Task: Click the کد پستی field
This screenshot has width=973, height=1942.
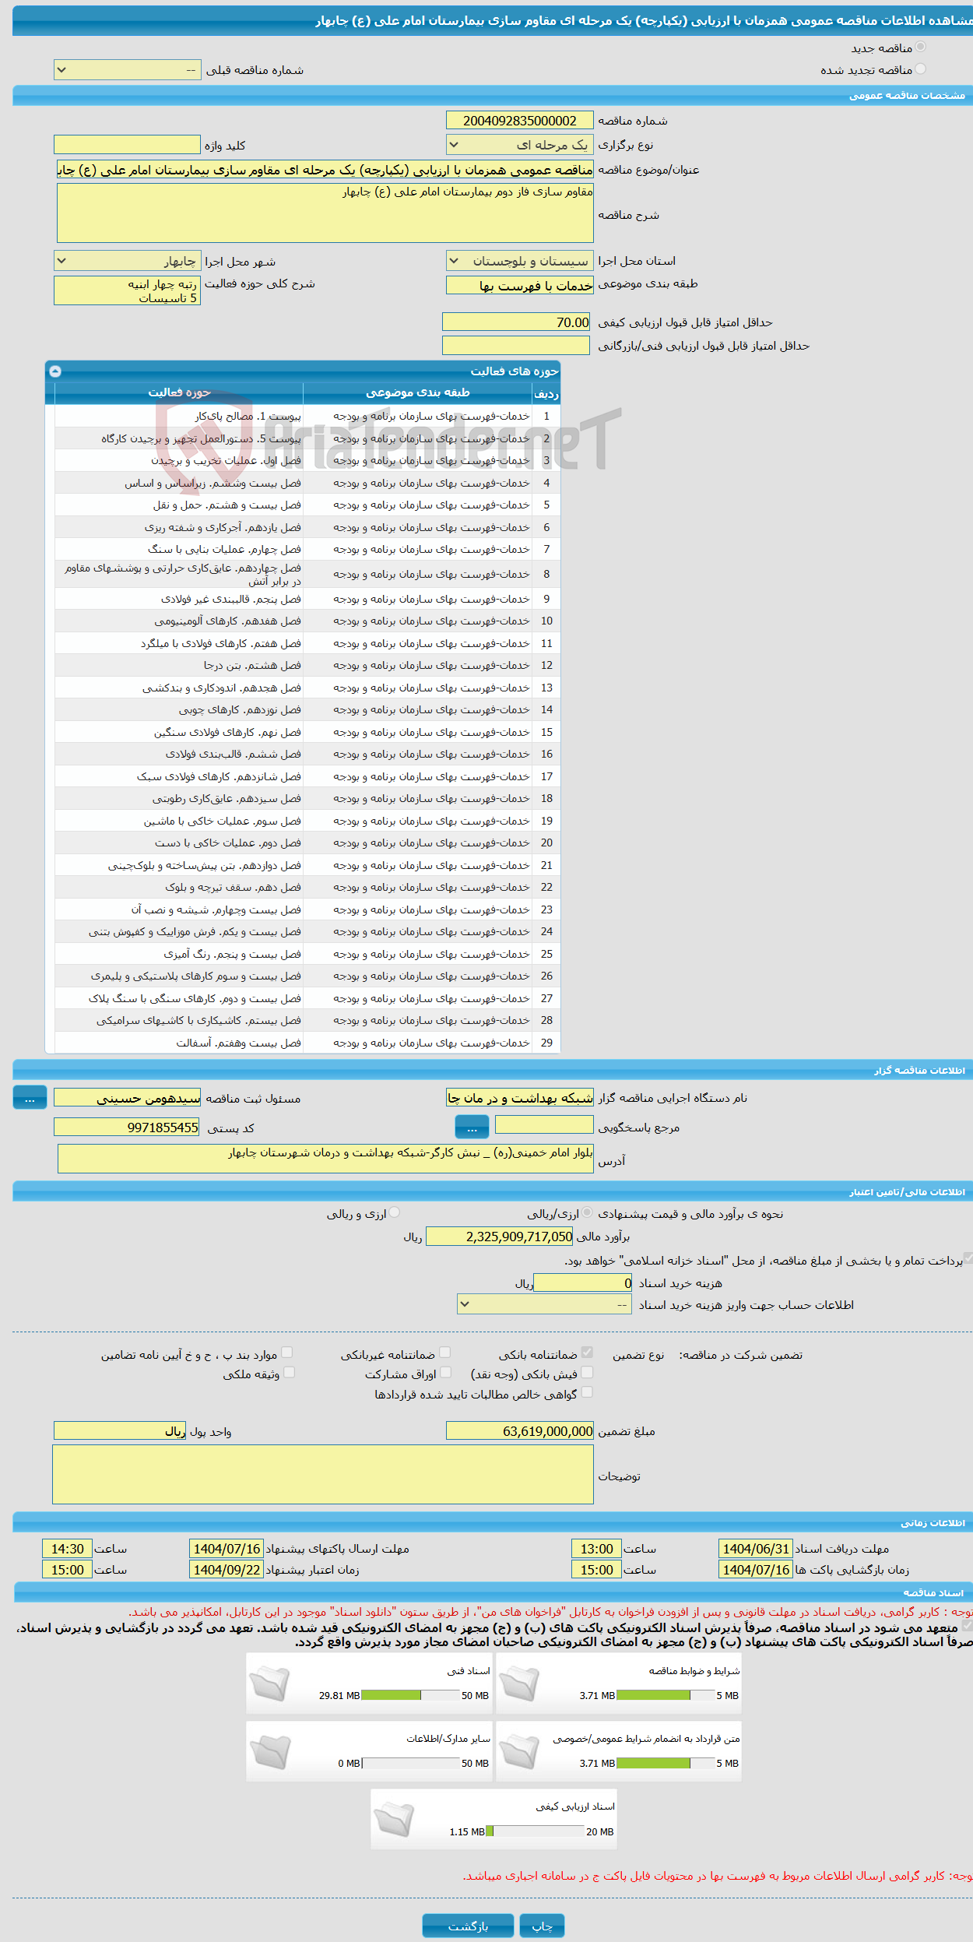Action: 127,1127
